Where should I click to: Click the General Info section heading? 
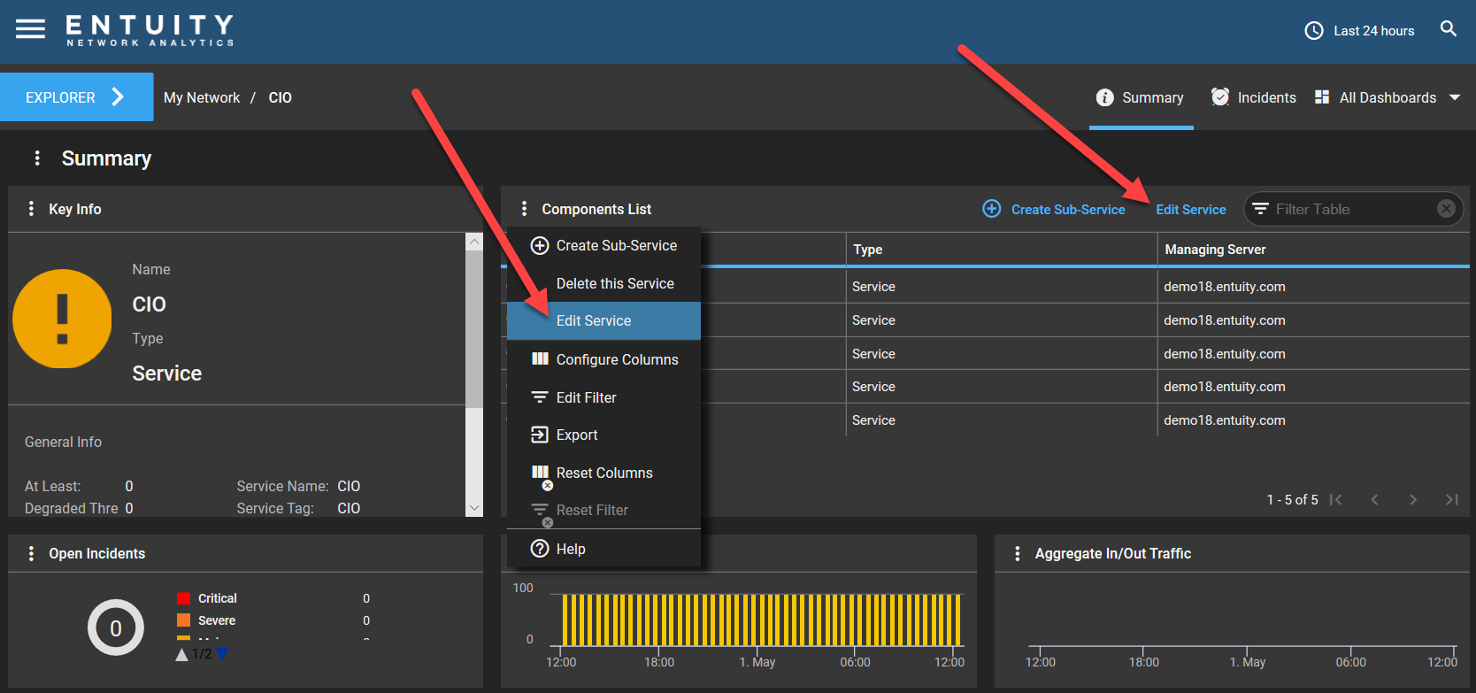pos(63,442)
